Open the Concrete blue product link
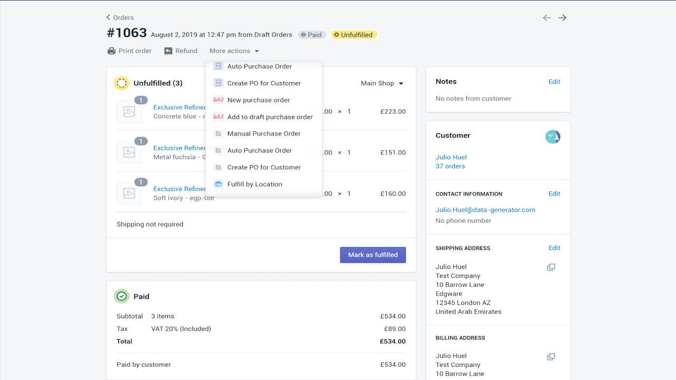The height and width of the screenshot is (380, 676). pyautogui.click(x=180, y=107)
